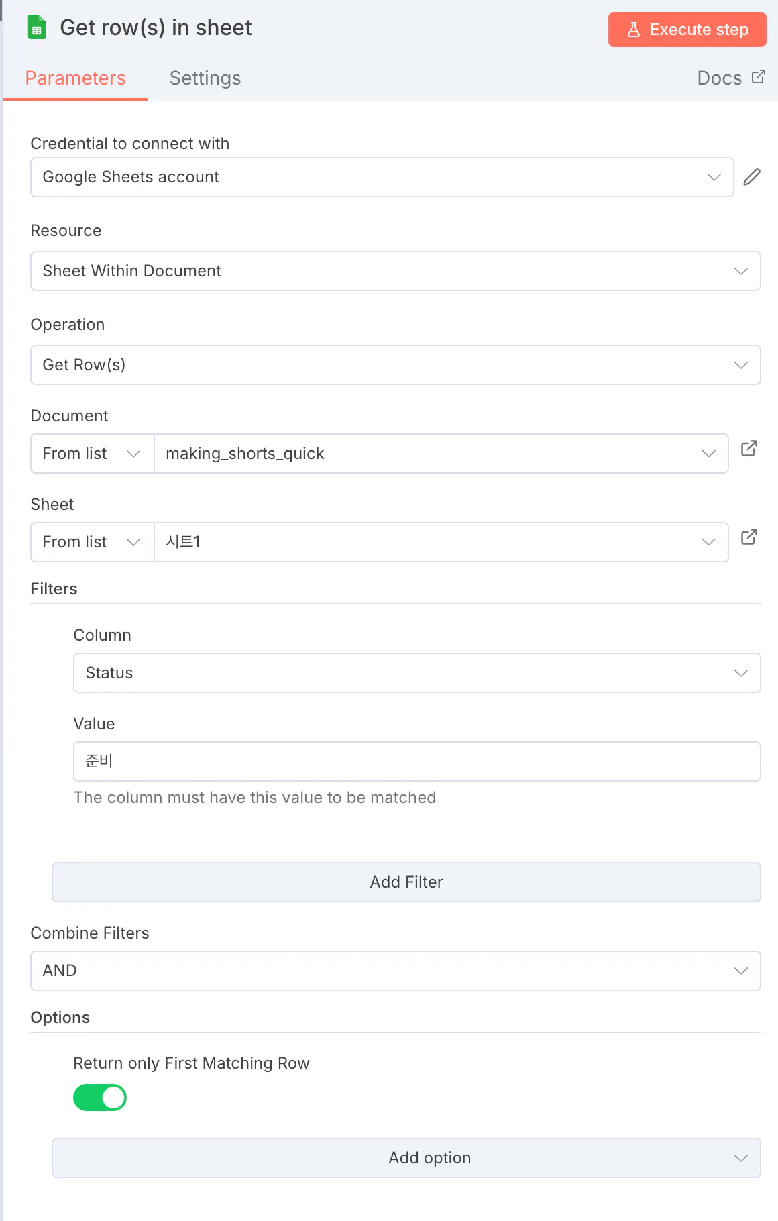Open Sheet external link icon
778x1221 pixels.
[x=749, y=537]
